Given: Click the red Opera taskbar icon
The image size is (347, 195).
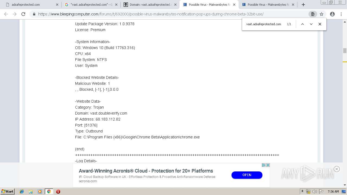Looking at the screenshot, I should (58, 191).
